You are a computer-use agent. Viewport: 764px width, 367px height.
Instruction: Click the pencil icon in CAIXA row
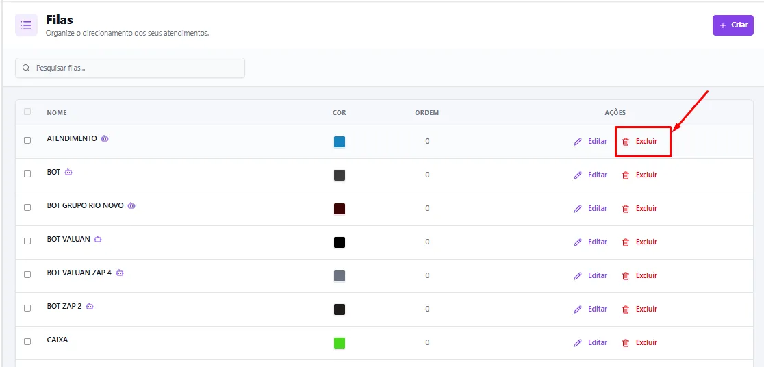point(578,343)
